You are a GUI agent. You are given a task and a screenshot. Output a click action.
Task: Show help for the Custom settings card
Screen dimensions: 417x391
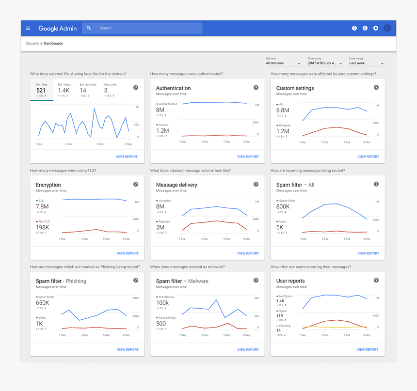coord(376,87)
